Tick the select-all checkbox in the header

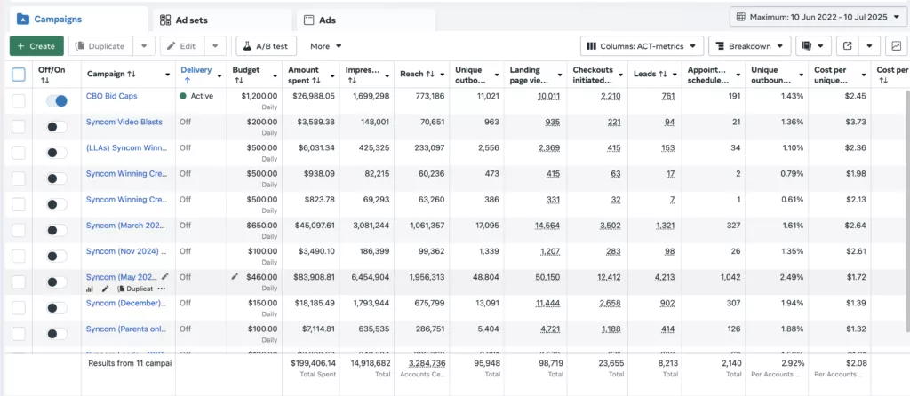19,75
